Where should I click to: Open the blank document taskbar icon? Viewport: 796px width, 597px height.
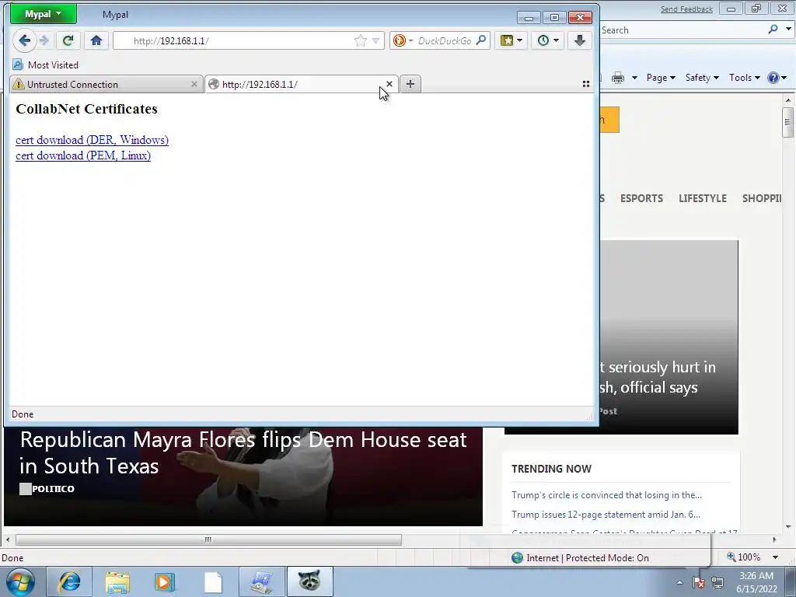213,581
